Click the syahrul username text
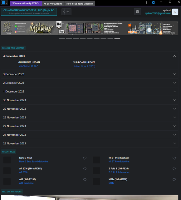This screenshot has width=181, height=200. click(x=167, y=10)
